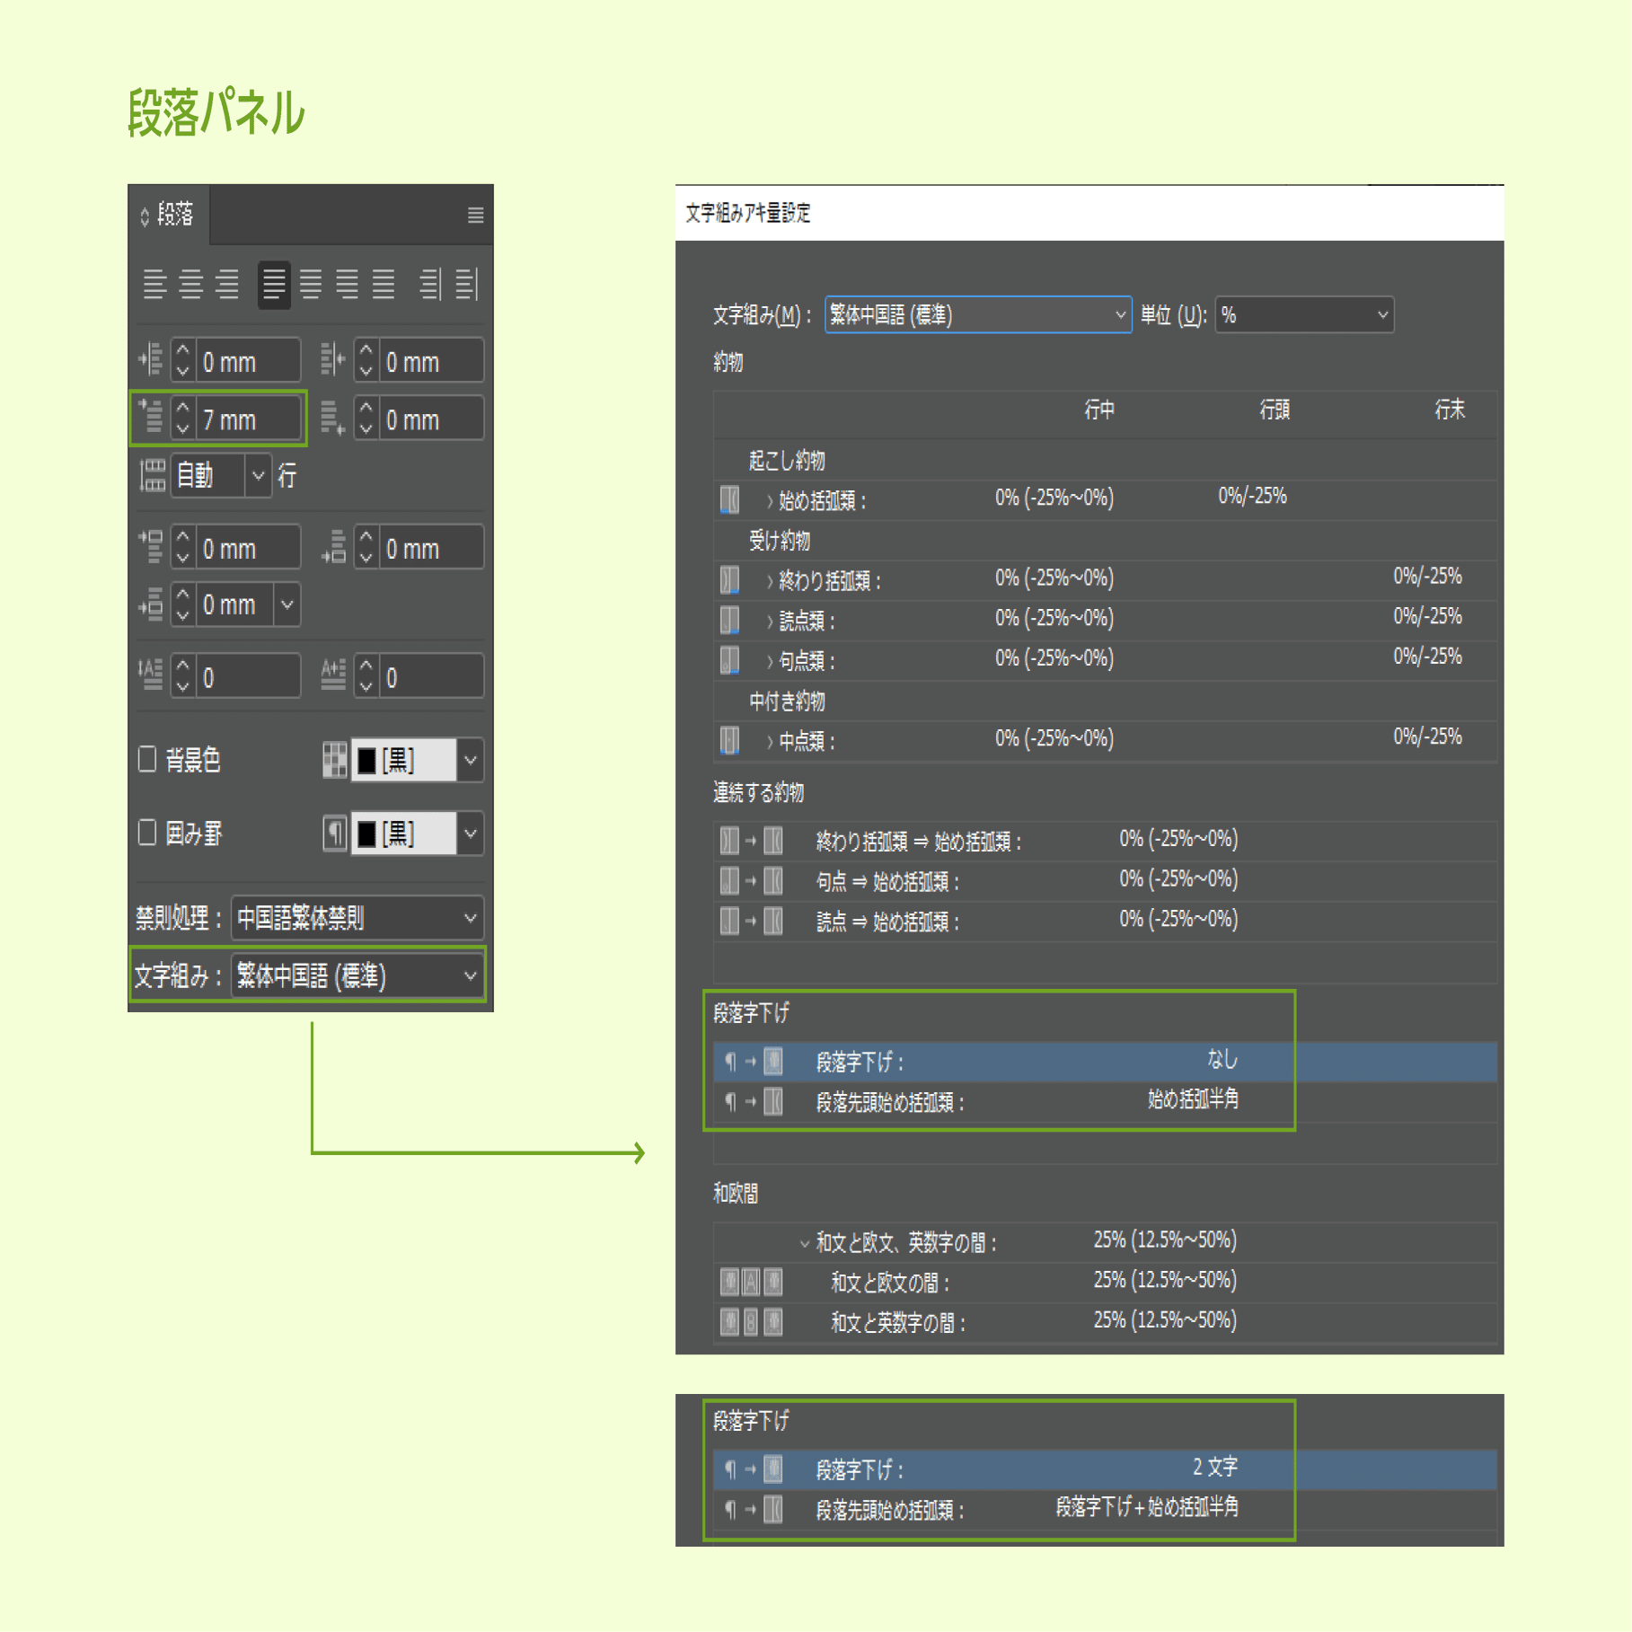Open the 禁則処理 中国語繁体禁則 dropdown
The image size is (1632, 1632).
point(357,918)
